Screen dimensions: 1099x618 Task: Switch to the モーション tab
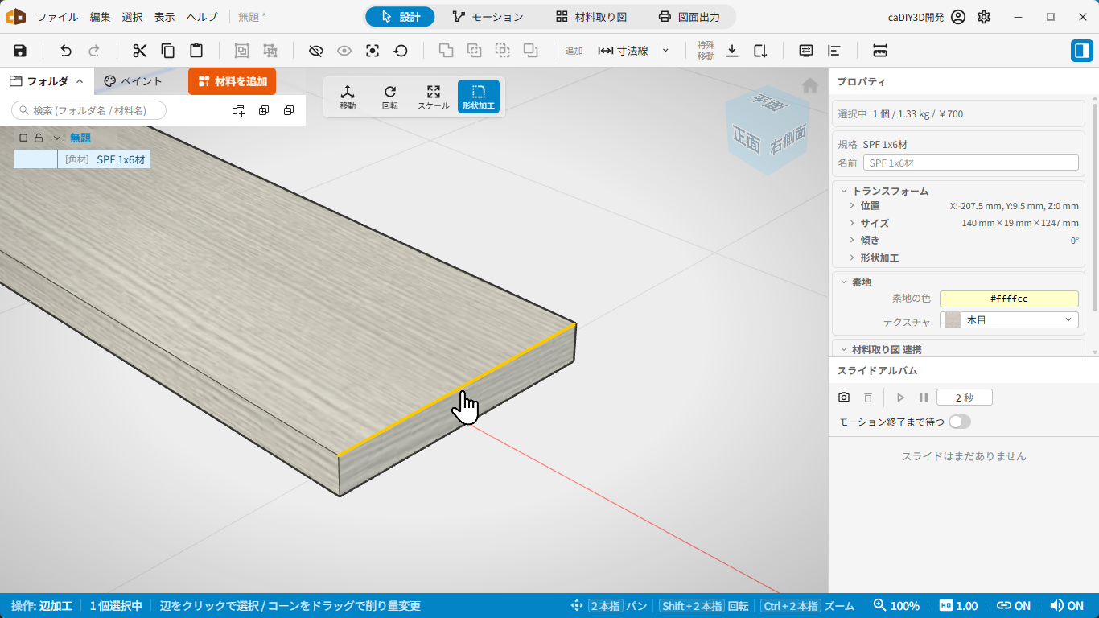(x=488, y=17)
